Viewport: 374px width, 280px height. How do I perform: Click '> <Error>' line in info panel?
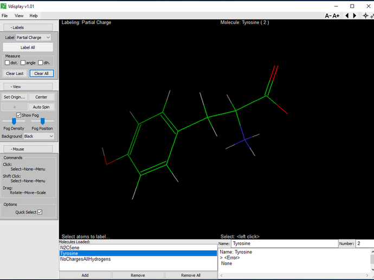pos(230,258)
